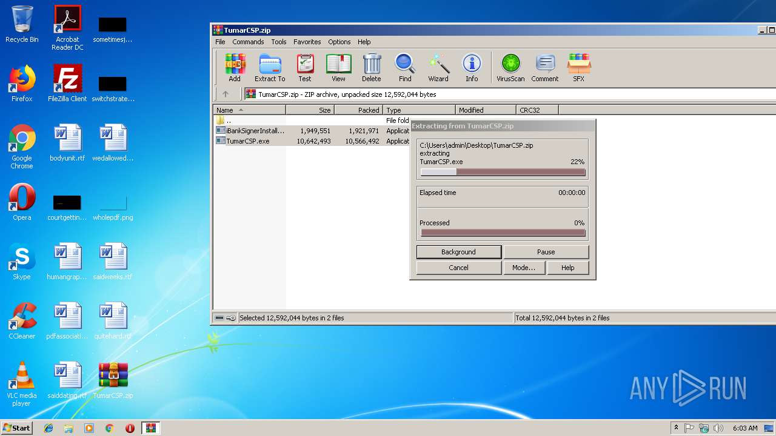The height and width of the screenshot is (436, 776).
Task: Select the iBankSignerInstall row in archive
Action: (312, 131)
